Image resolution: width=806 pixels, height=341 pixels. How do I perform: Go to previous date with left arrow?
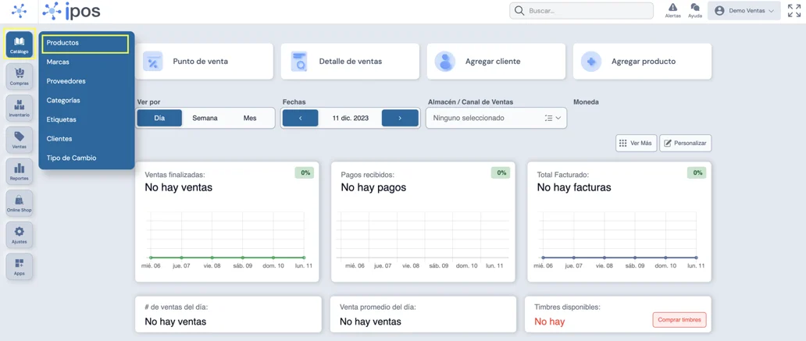coord(300,118)
